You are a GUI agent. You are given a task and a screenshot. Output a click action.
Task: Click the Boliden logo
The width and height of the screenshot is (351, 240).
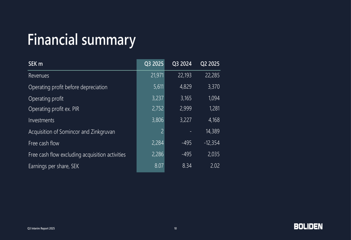(x=308, y=226)
